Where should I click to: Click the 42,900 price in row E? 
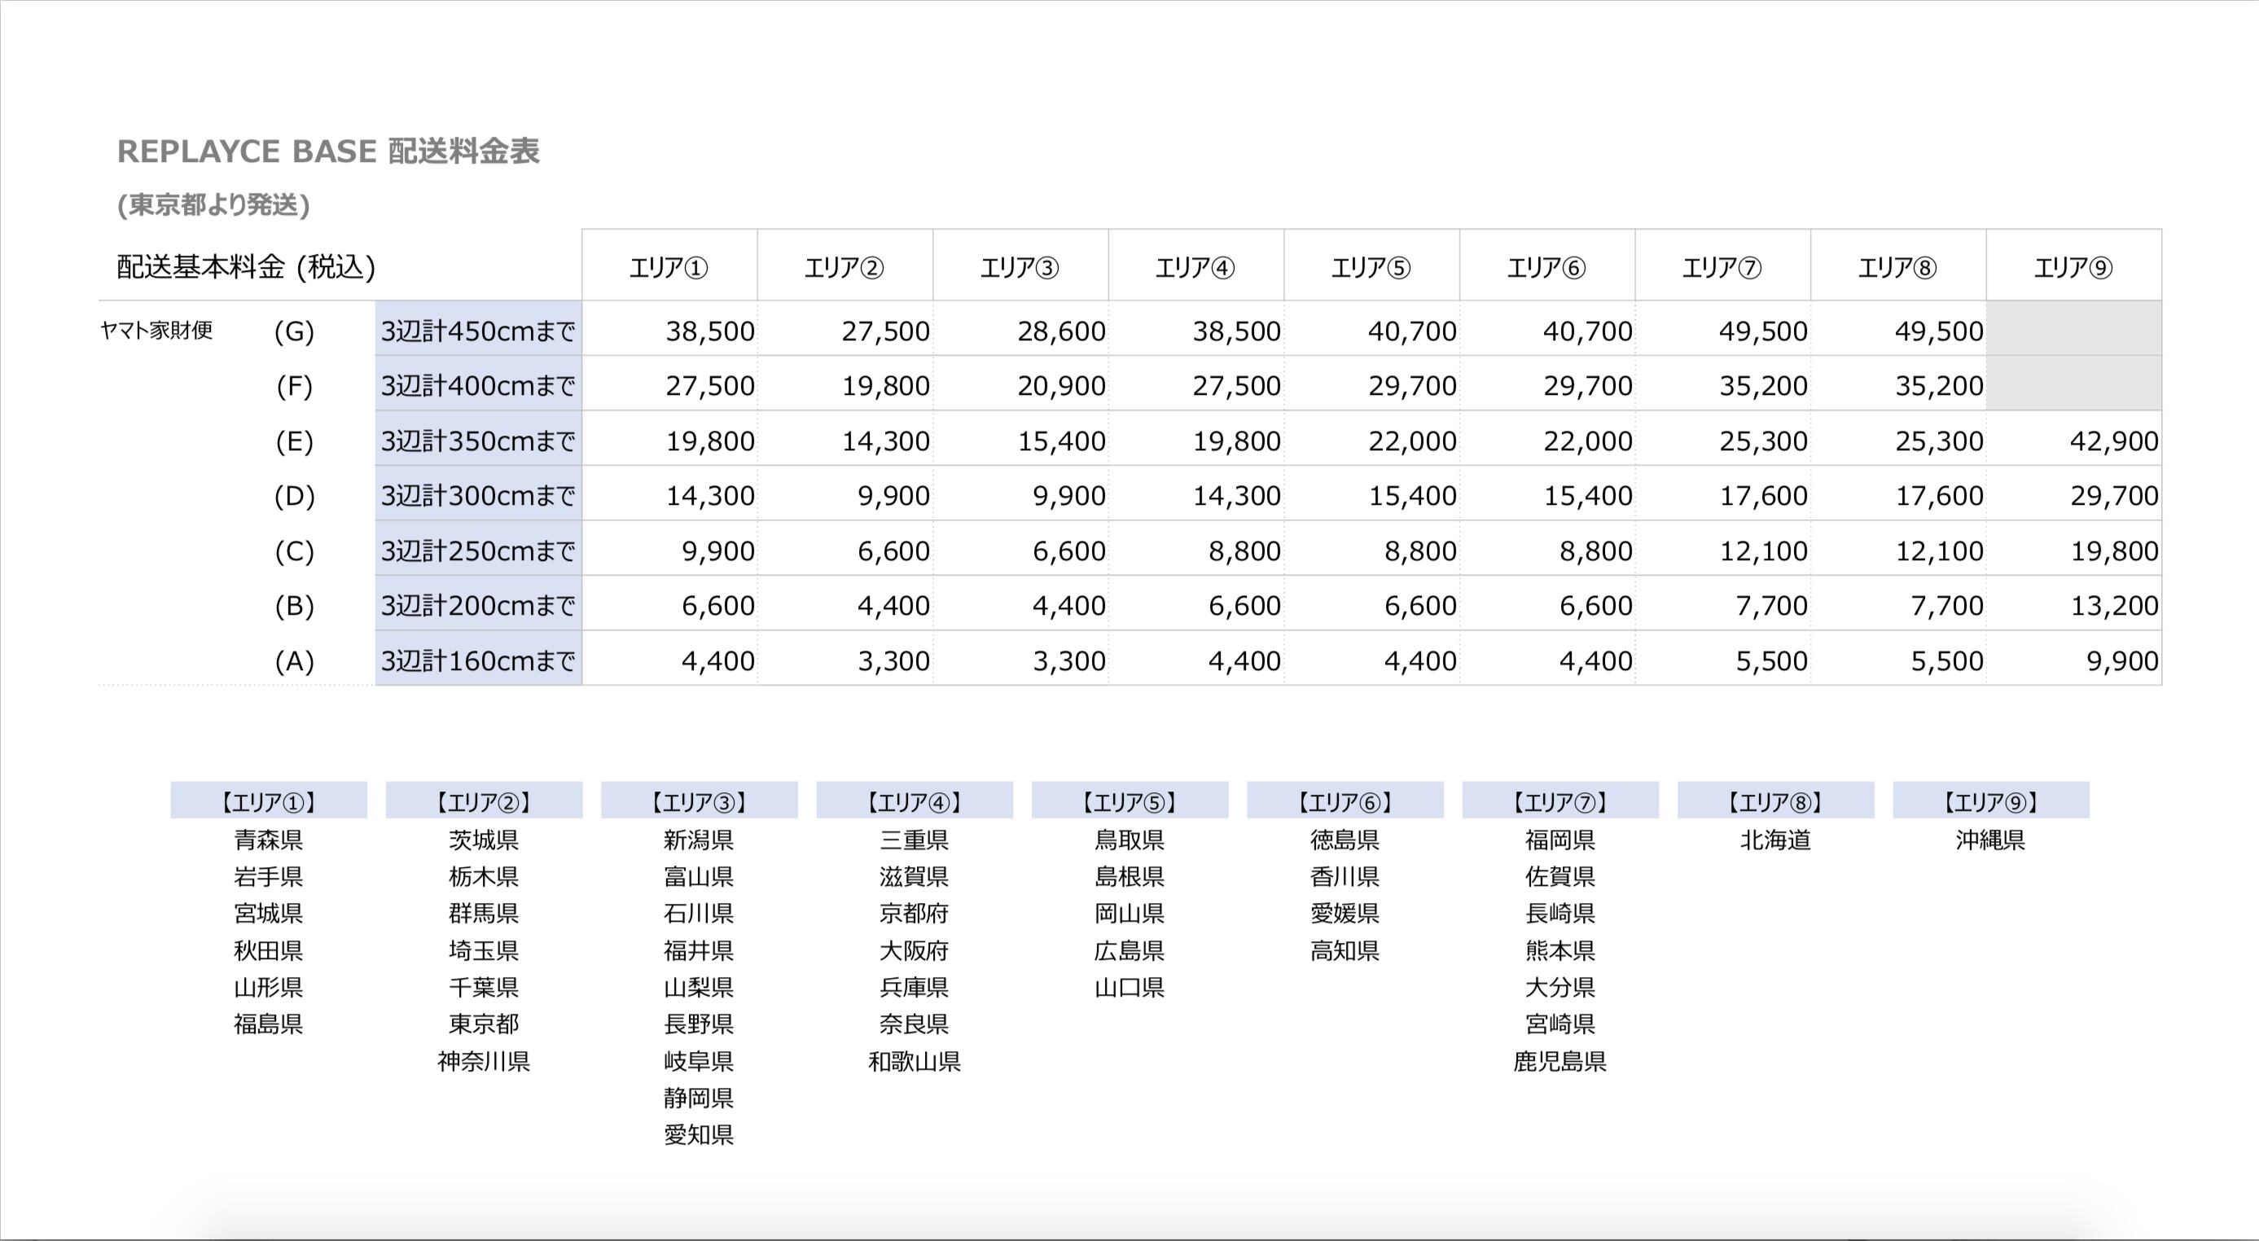2113,441
